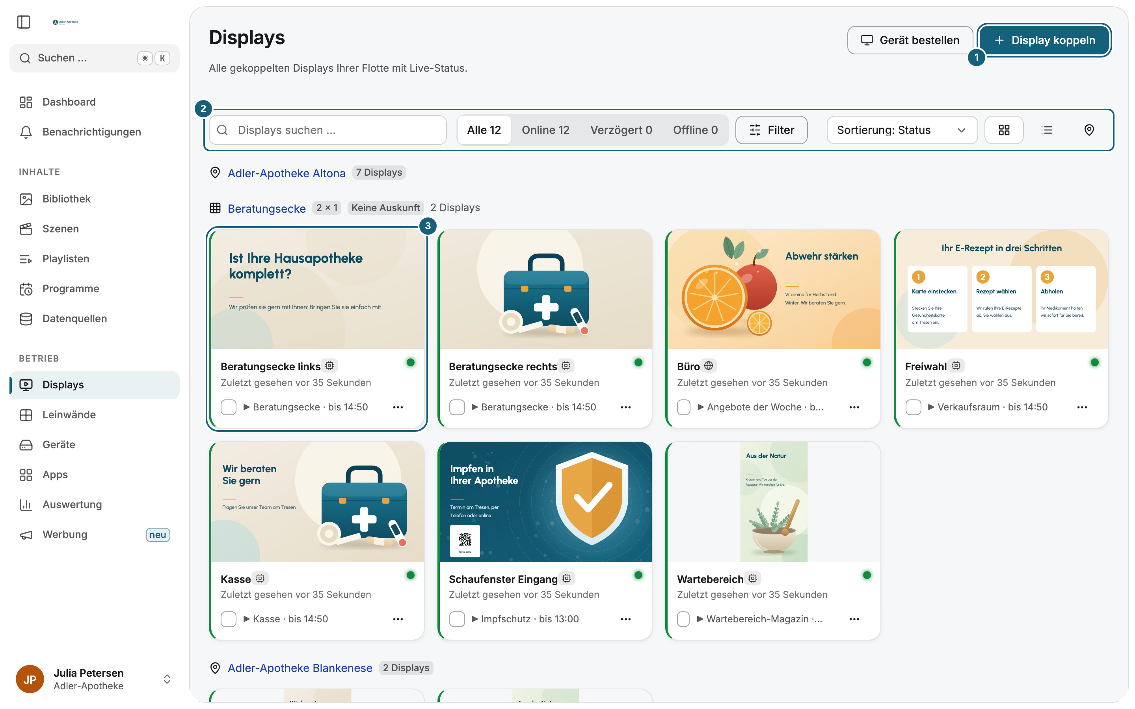
Task: Open the Filter options
Action: (x=771, y=130)
